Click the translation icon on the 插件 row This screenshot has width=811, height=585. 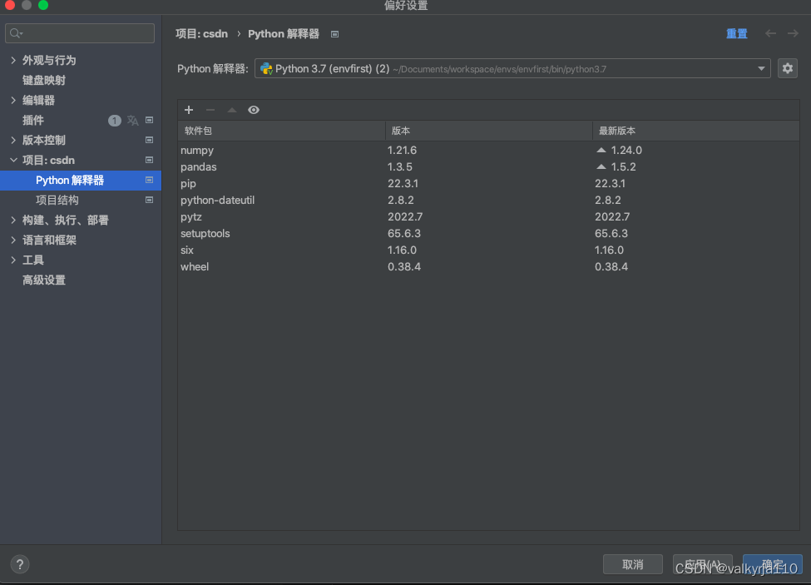click(133, 120)
